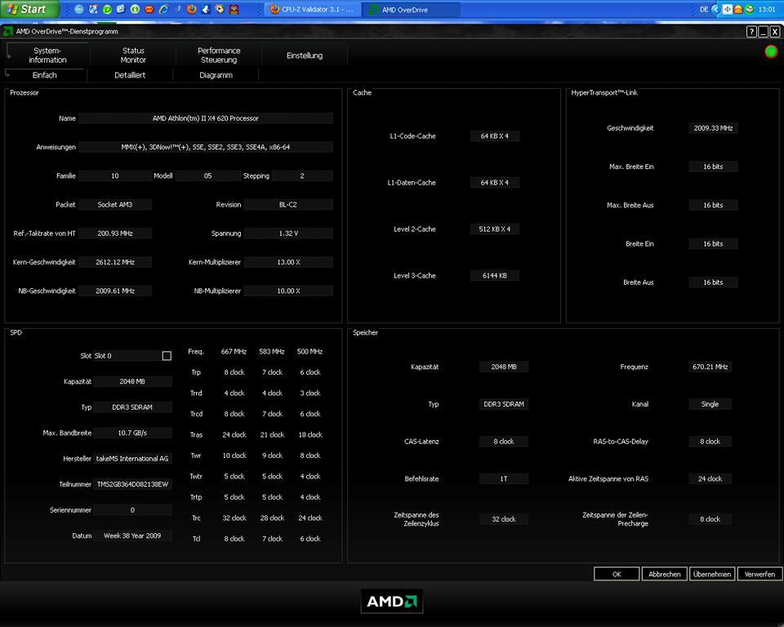This screenshot has height=627, width=784.
Task: Open the System-information tab
Action: pyautogui.click(x=47, y=55)
